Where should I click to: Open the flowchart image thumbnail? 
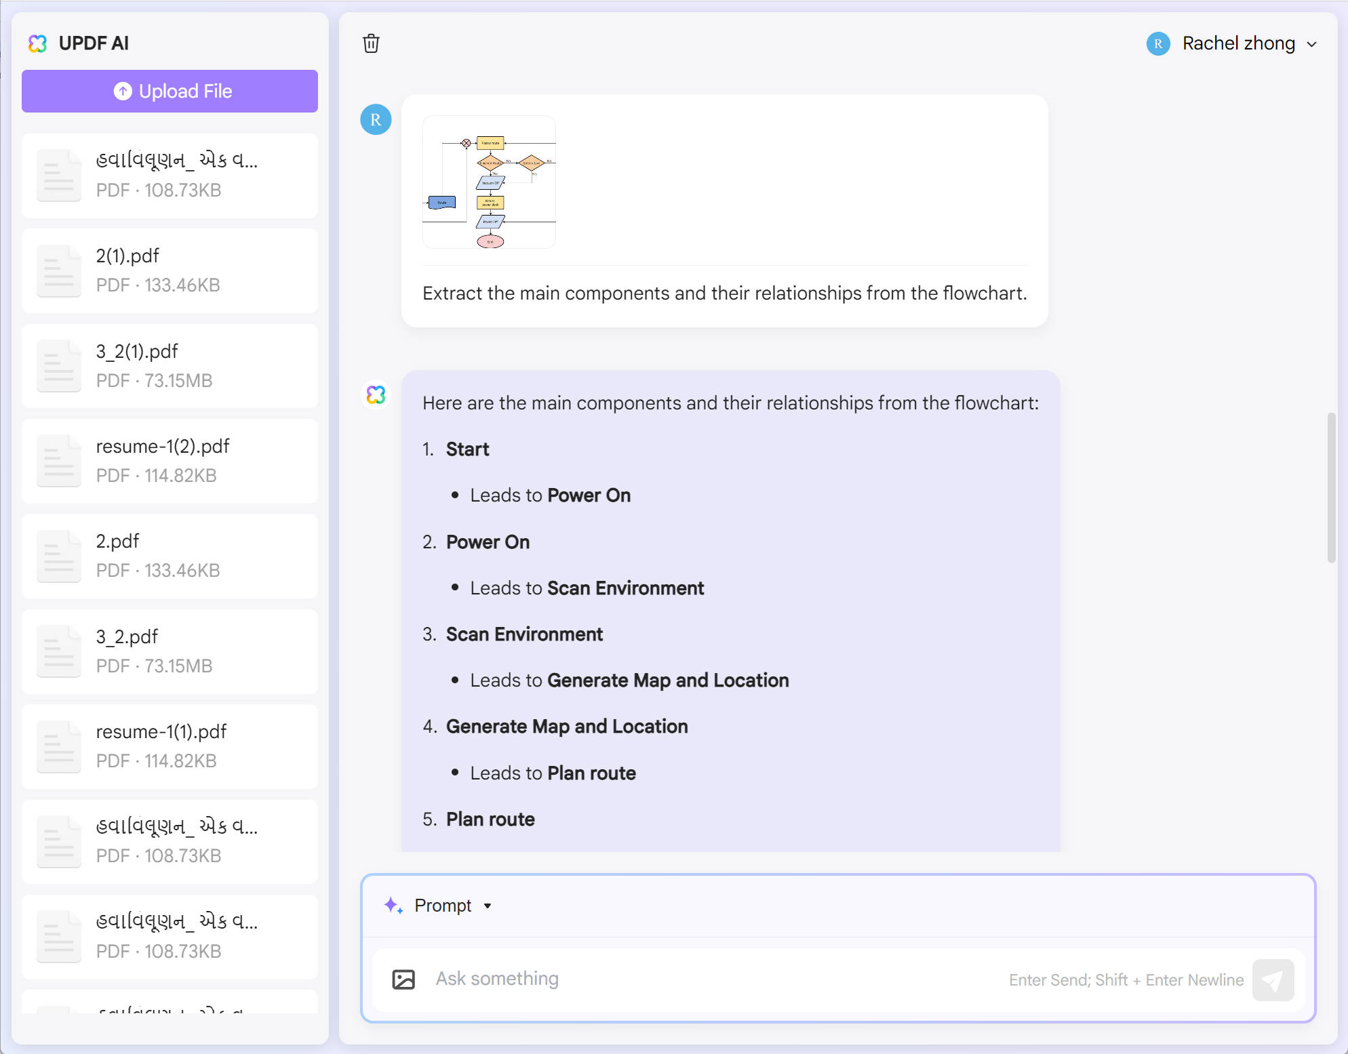[489, 182]
